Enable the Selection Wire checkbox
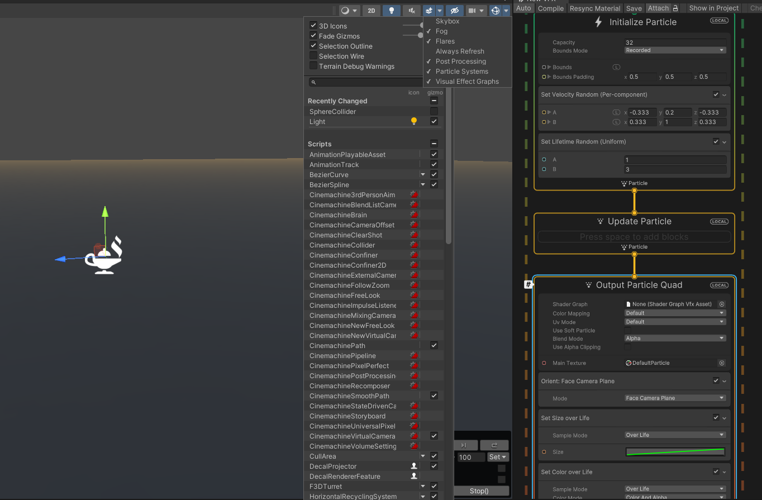 coord(313,56)
